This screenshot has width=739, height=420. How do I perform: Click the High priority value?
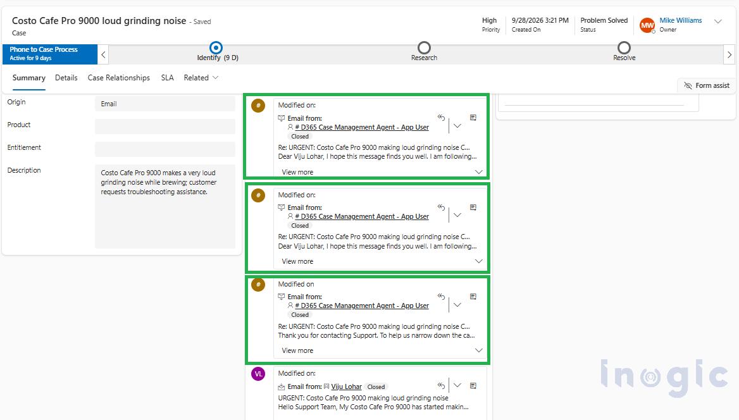[x=489, y=20]
